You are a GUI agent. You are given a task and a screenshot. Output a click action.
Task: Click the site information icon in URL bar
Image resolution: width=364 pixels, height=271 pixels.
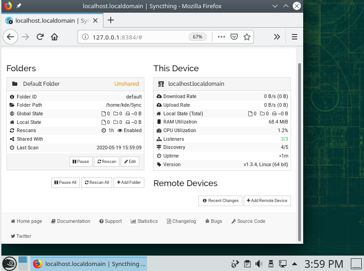[86, 37]
